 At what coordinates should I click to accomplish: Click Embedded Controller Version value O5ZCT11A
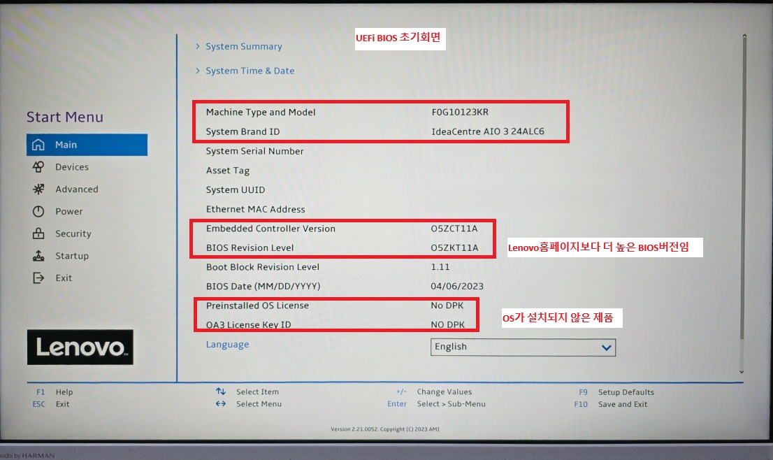coord(454,229)
